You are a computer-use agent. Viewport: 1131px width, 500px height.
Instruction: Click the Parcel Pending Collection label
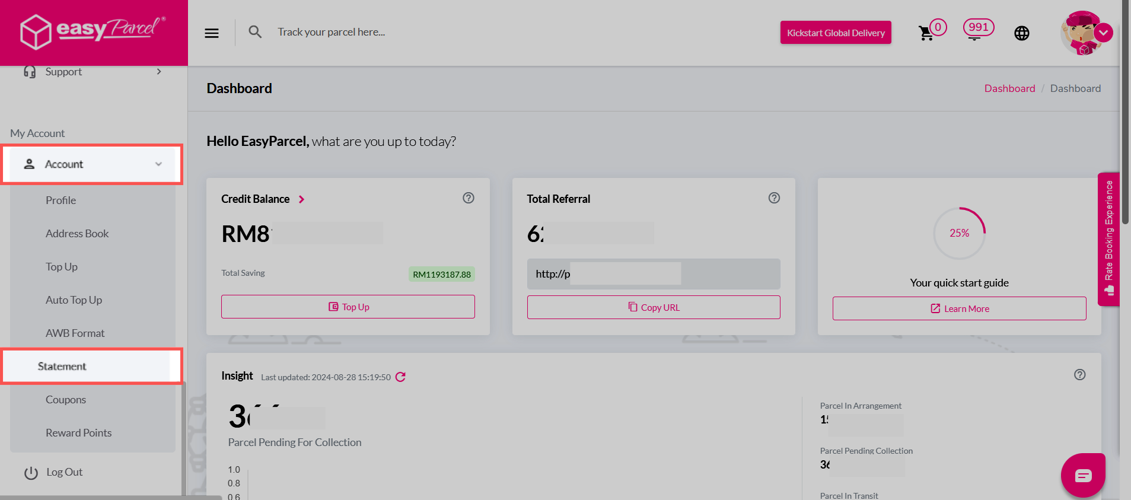pos(866,451)
